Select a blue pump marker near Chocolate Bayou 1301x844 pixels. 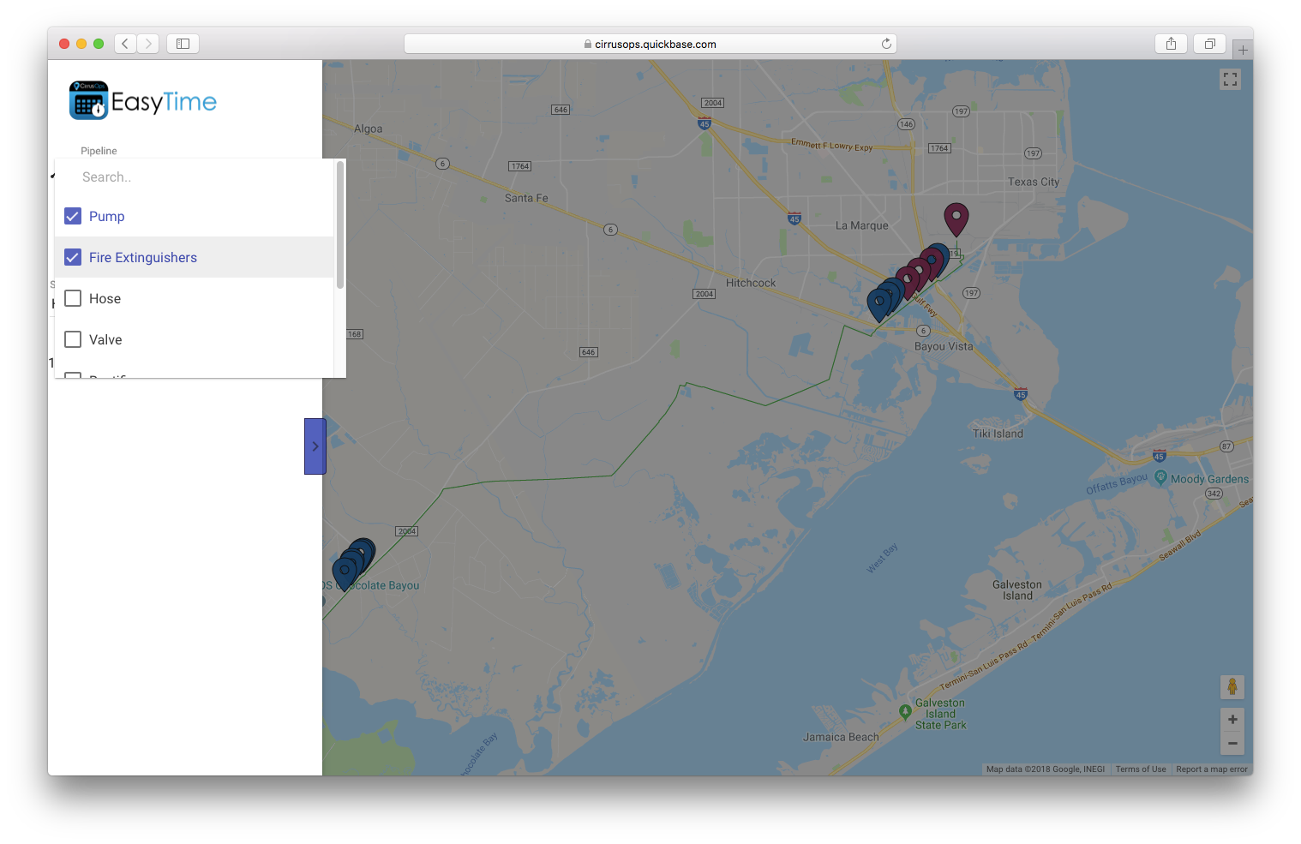point(347,568)
